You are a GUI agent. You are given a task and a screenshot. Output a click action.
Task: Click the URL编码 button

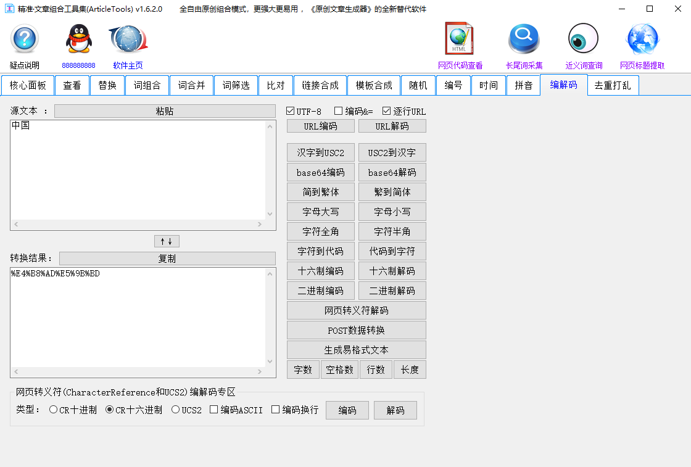point(320,125)
